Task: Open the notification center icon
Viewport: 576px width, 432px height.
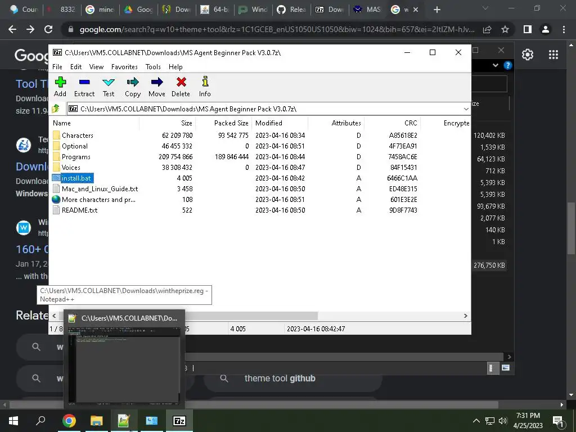Action: [x=558, y=422]
